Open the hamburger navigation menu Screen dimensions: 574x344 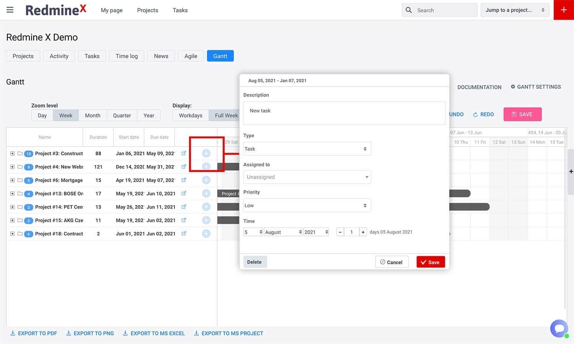click(10, 10)
